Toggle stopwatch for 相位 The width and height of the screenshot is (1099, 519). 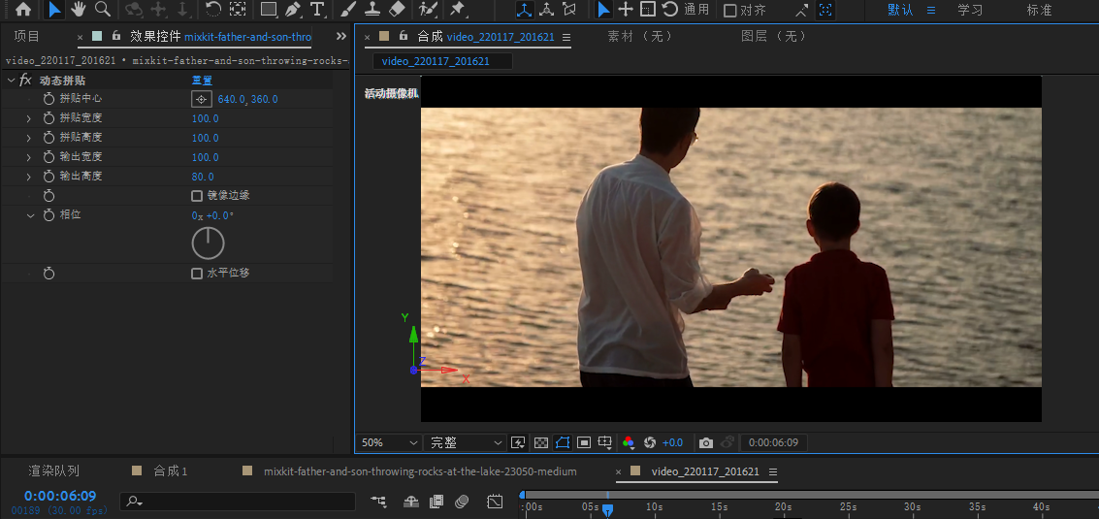pyautogui.click(x=49, y=215)
